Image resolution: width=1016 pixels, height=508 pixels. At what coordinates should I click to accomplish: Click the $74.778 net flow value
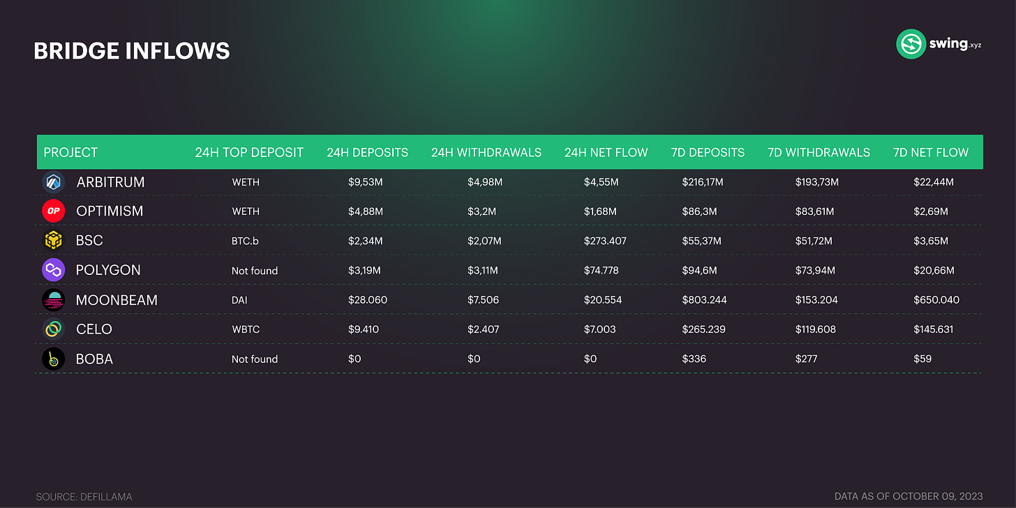click(603, 270)
